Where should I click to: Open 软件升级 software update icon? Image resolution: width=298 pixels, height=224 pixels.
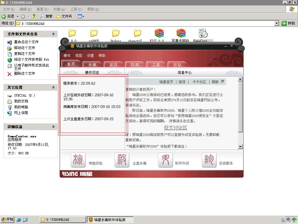165,160
